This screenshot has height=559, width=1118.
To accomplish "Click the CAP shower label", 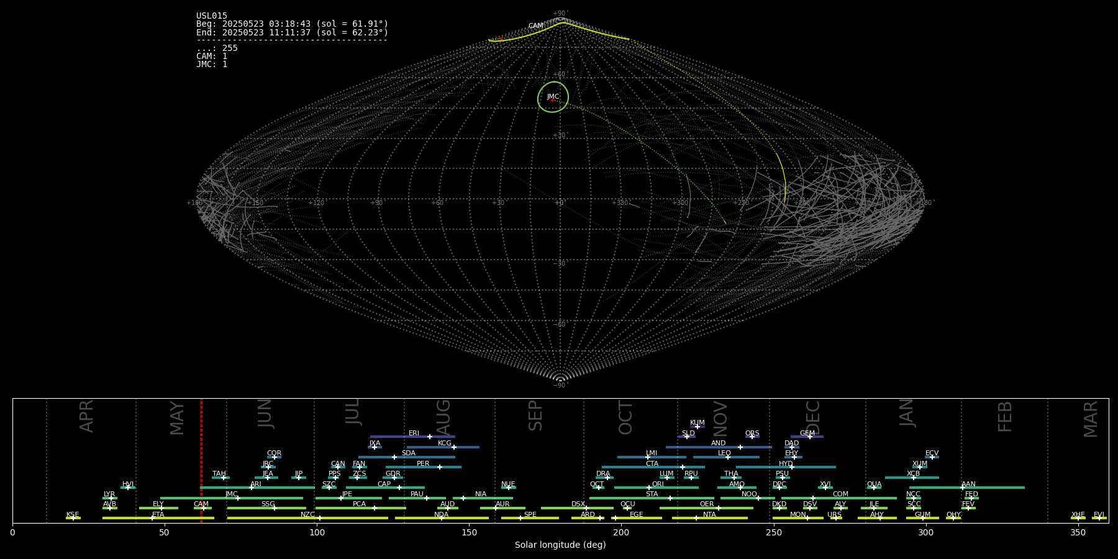I will (x=384, y=484).
